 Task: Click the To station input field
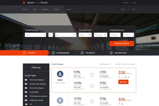[66, 35]
